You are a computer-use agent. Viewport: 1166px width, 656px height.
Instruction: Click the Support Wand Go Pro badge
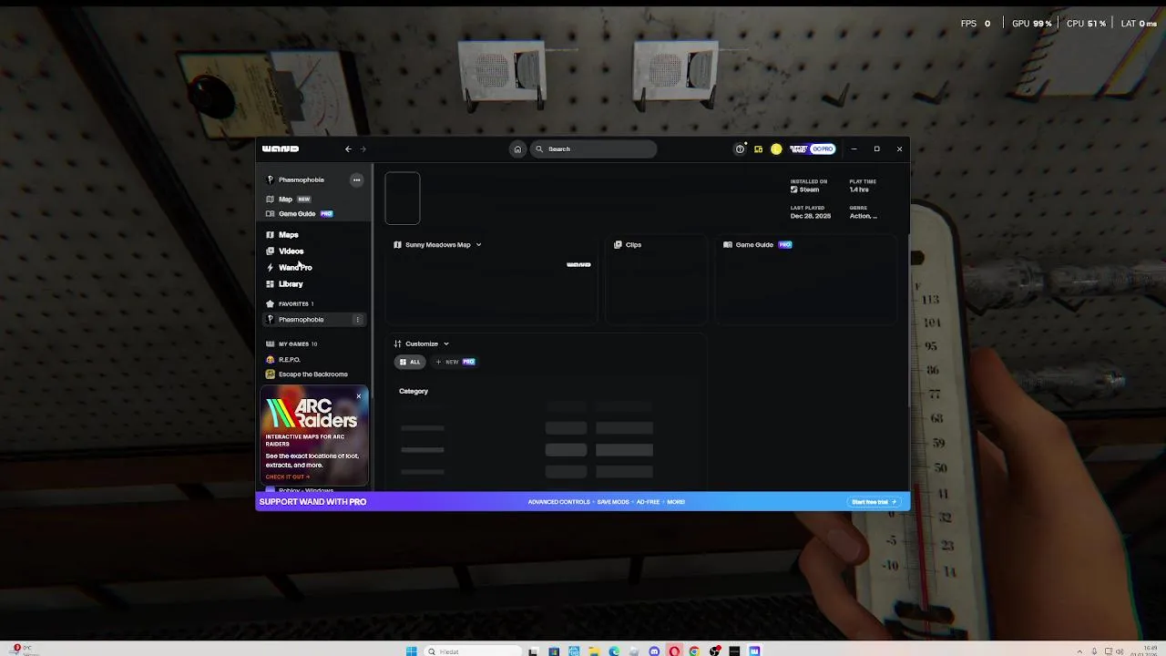812,149
